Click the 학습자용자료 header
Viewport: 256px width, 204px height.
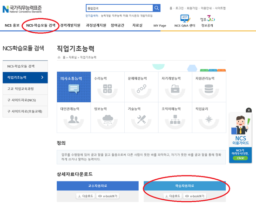click(185, 186)
